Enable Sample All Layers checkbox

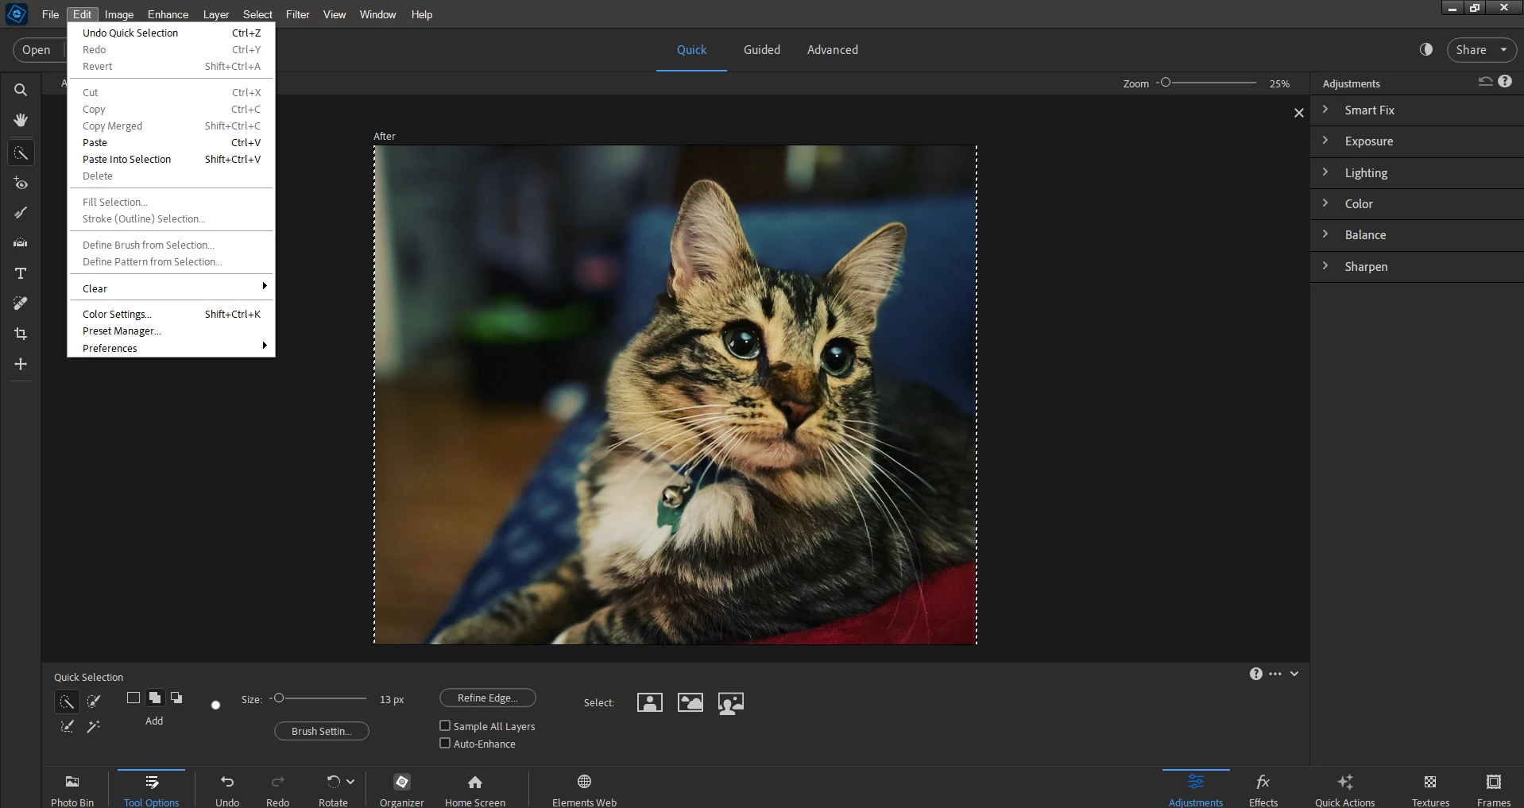point(445,725)
